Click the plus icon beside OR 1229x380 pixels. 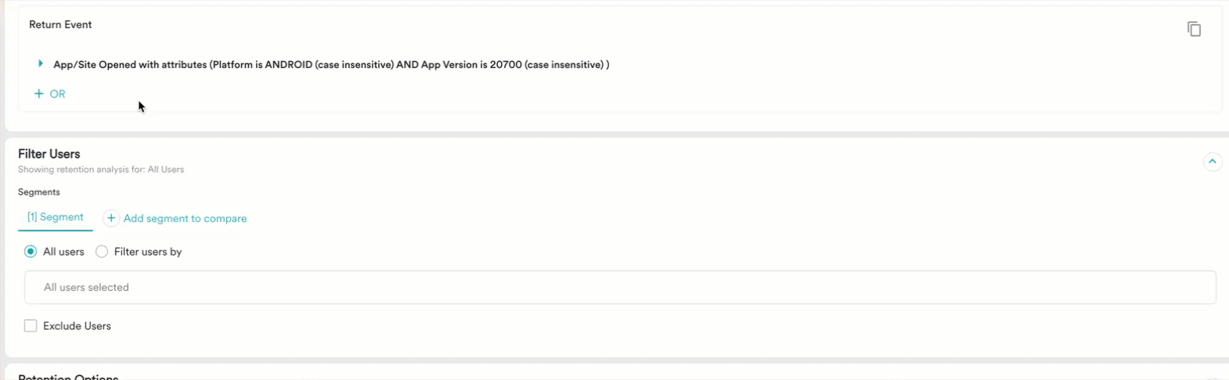39,94
